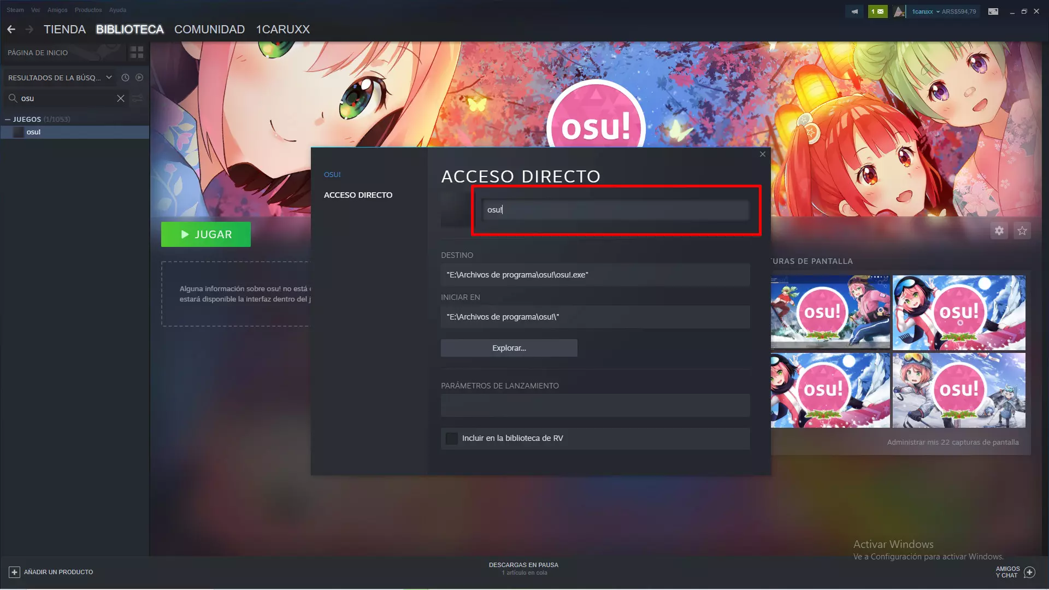Click the Parámetros de lanzamiento field
Screen dimensions: 1049x590
click(x=595, y=405)
